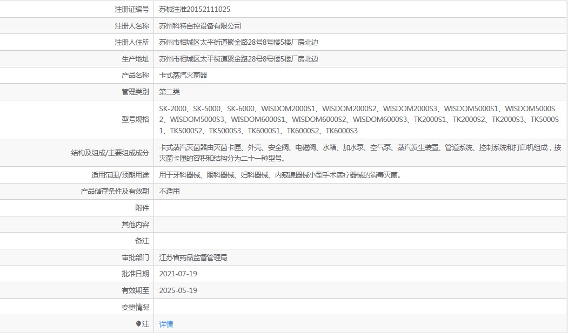Click the 有效期至 label
This screenshot has width=568, height=333.
tap(135, 290)
